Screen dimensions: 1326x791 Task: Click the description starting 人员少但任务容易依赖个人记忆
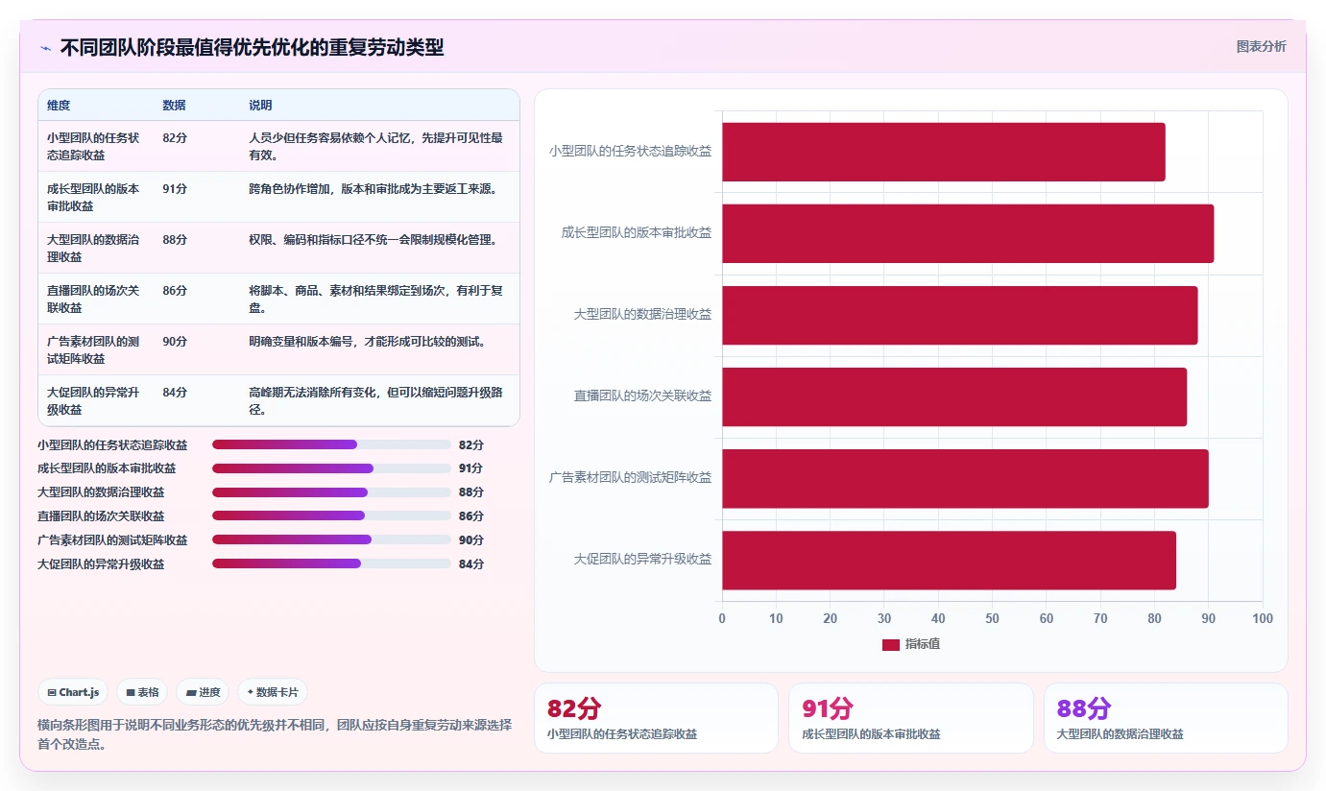coord(376,146)
